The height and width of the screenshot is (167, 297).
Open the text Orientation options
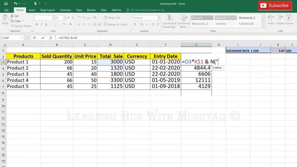coord(95,18)
